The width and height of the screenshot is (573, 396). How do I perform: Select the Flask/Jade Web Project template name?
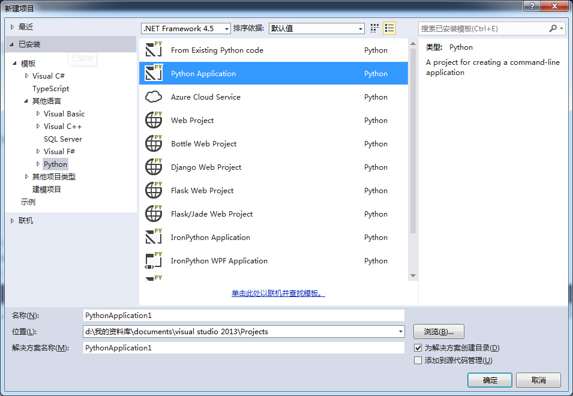[x=212, y=214]
